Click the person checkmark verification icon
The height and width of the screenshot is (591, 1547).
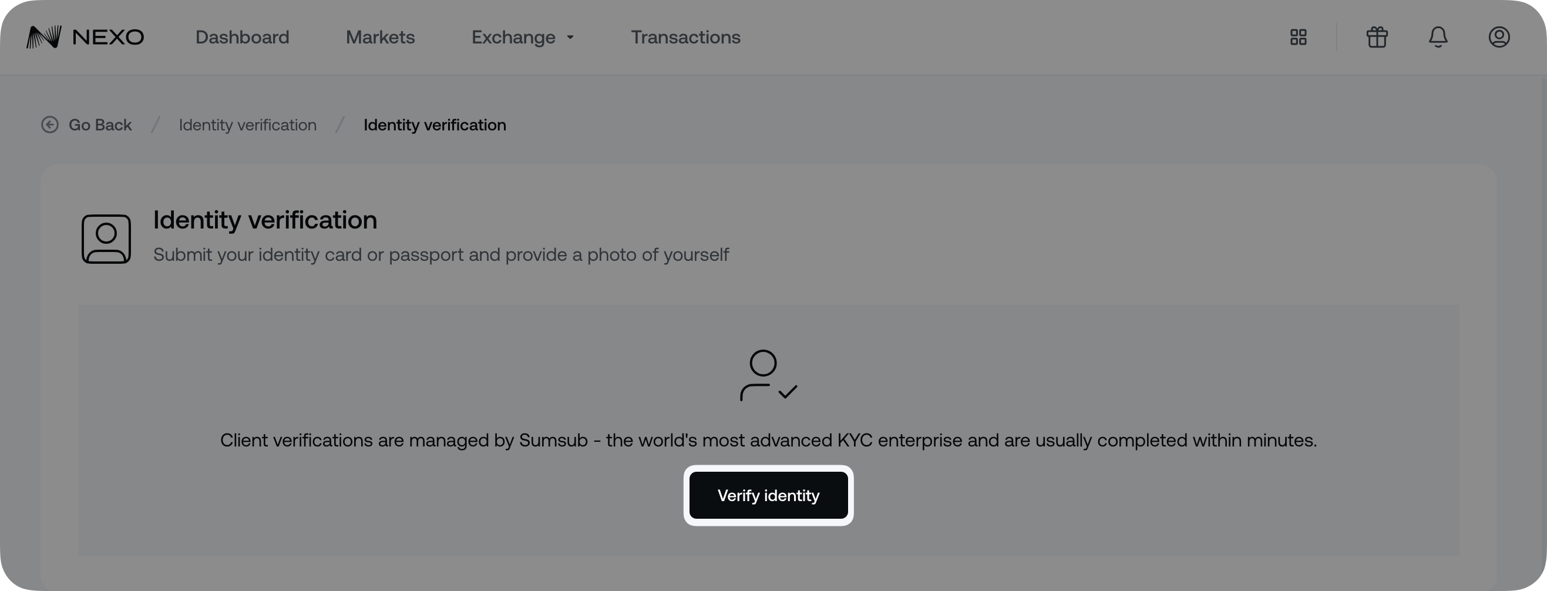point(768,376)
